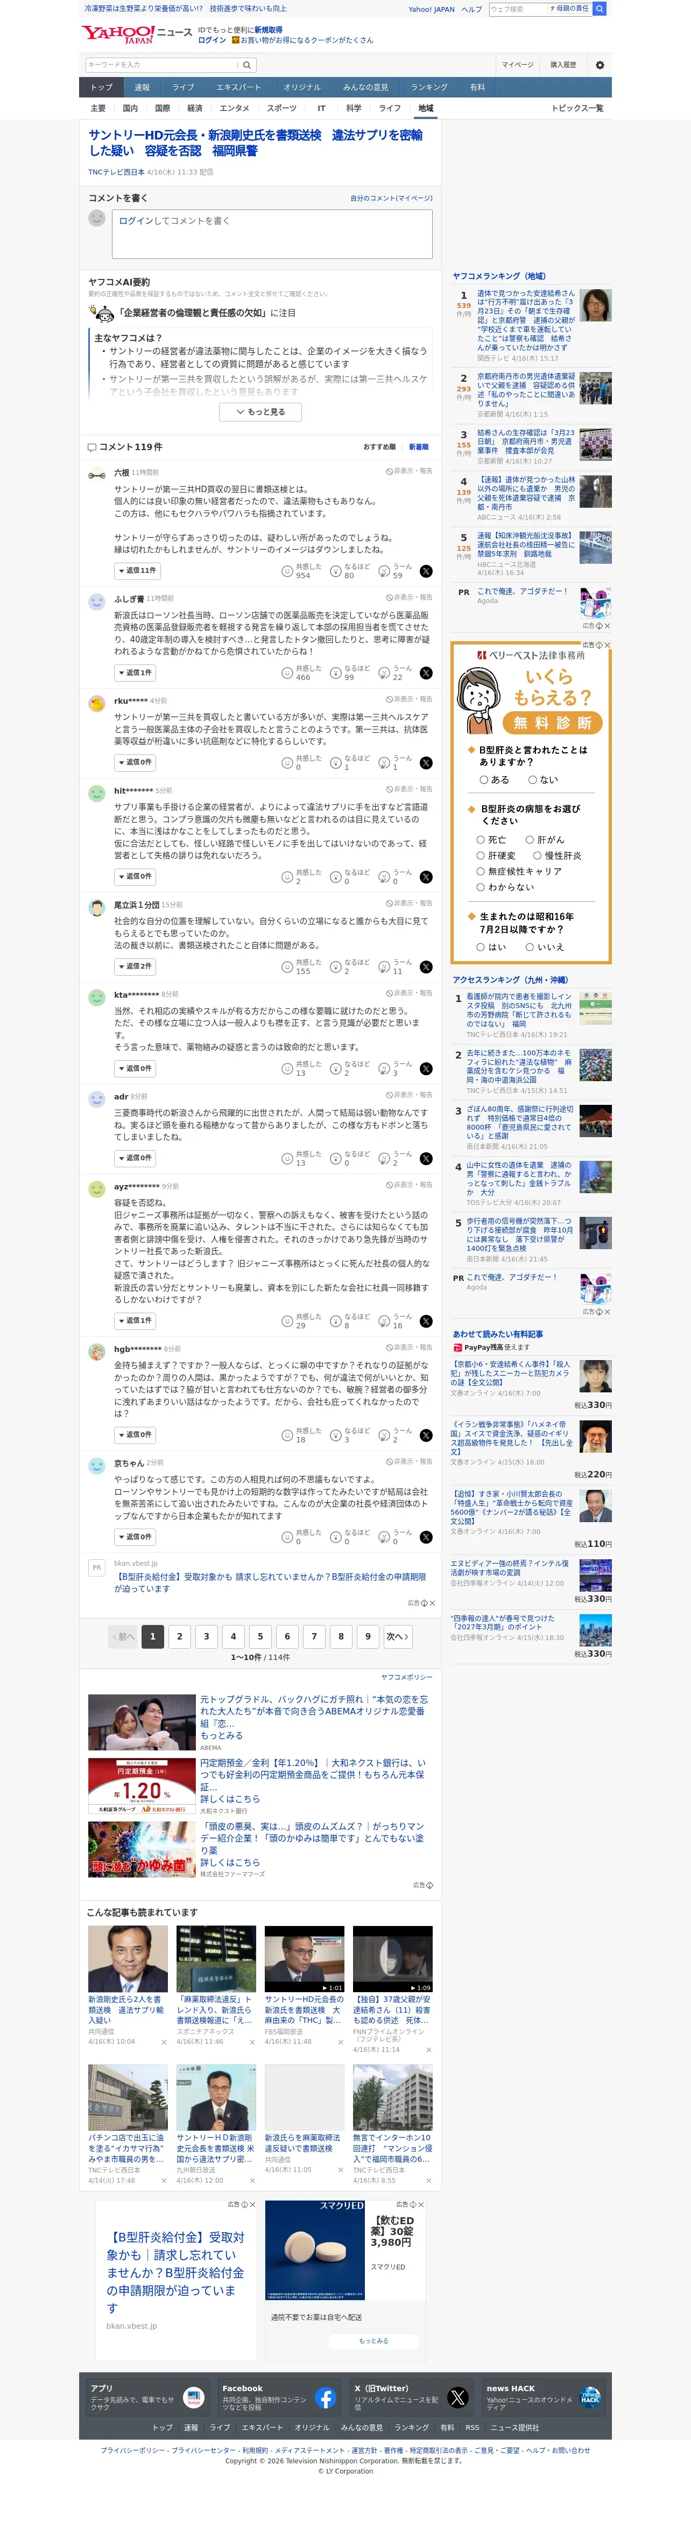The width and height of the screenshot is (691, 2536).
Task: Open the settings gear icon
Action: [600, 65]
